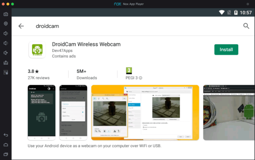This screenshot has height=160, width=255.
Task: Open Dev47Apps developer page
Action: [62, 50]
